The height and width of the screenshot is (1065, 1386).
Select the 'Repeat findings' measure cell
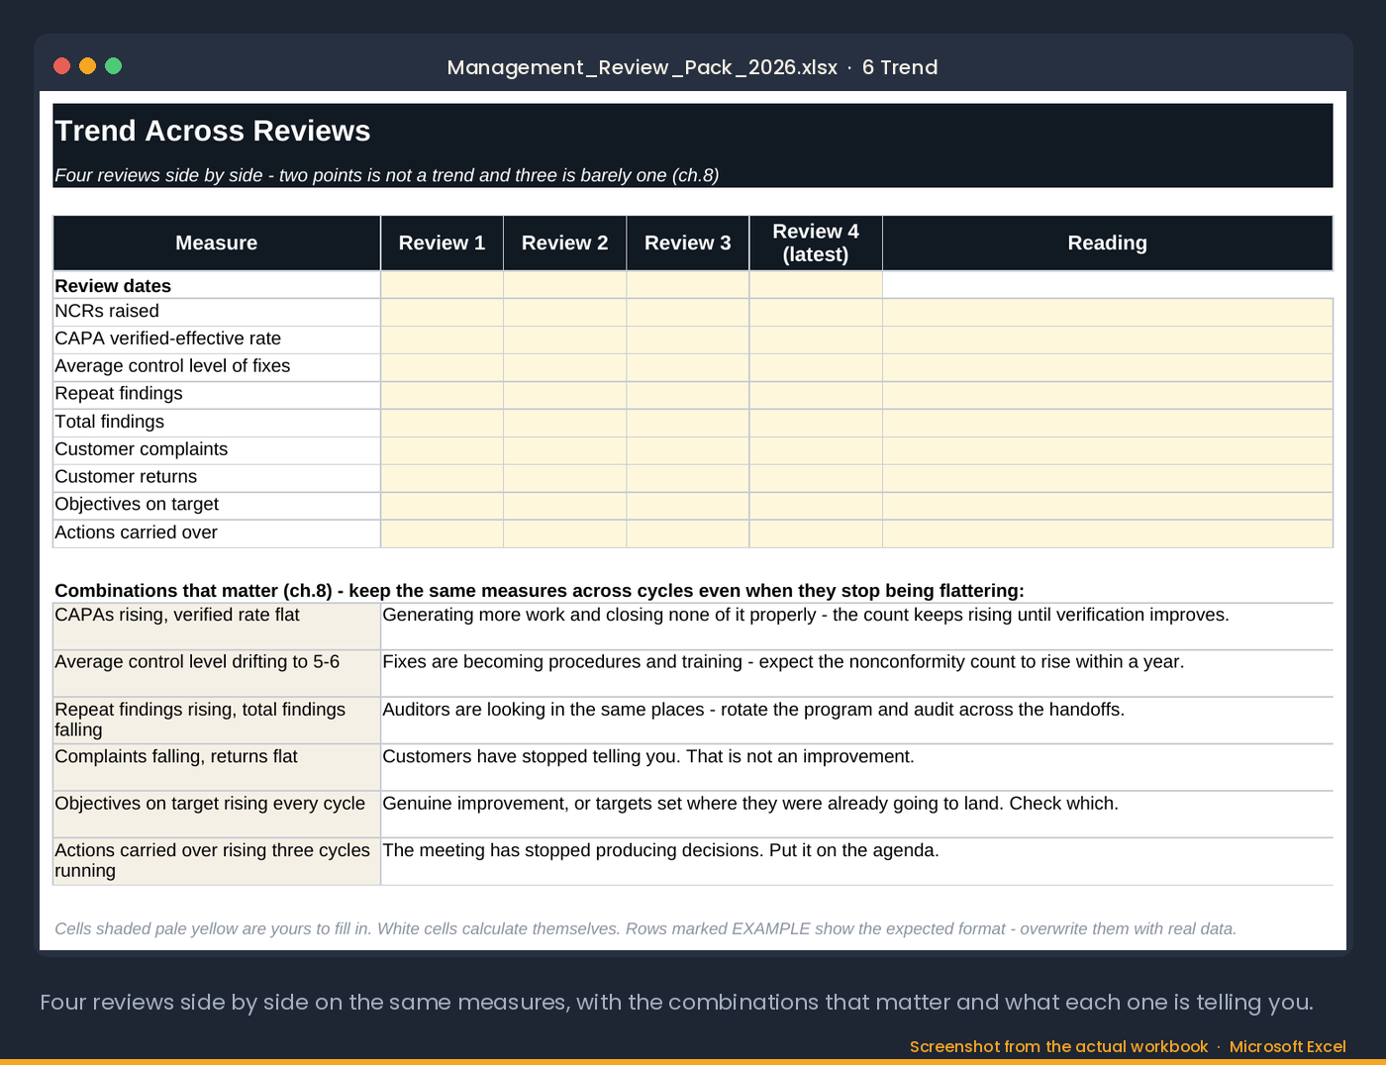[217, 395]
